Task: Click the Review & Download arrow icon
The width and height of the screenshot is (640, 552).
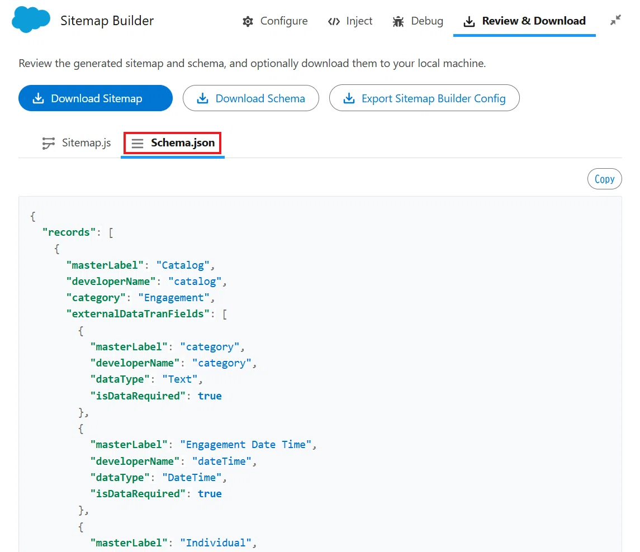Action: coord(470,21)
